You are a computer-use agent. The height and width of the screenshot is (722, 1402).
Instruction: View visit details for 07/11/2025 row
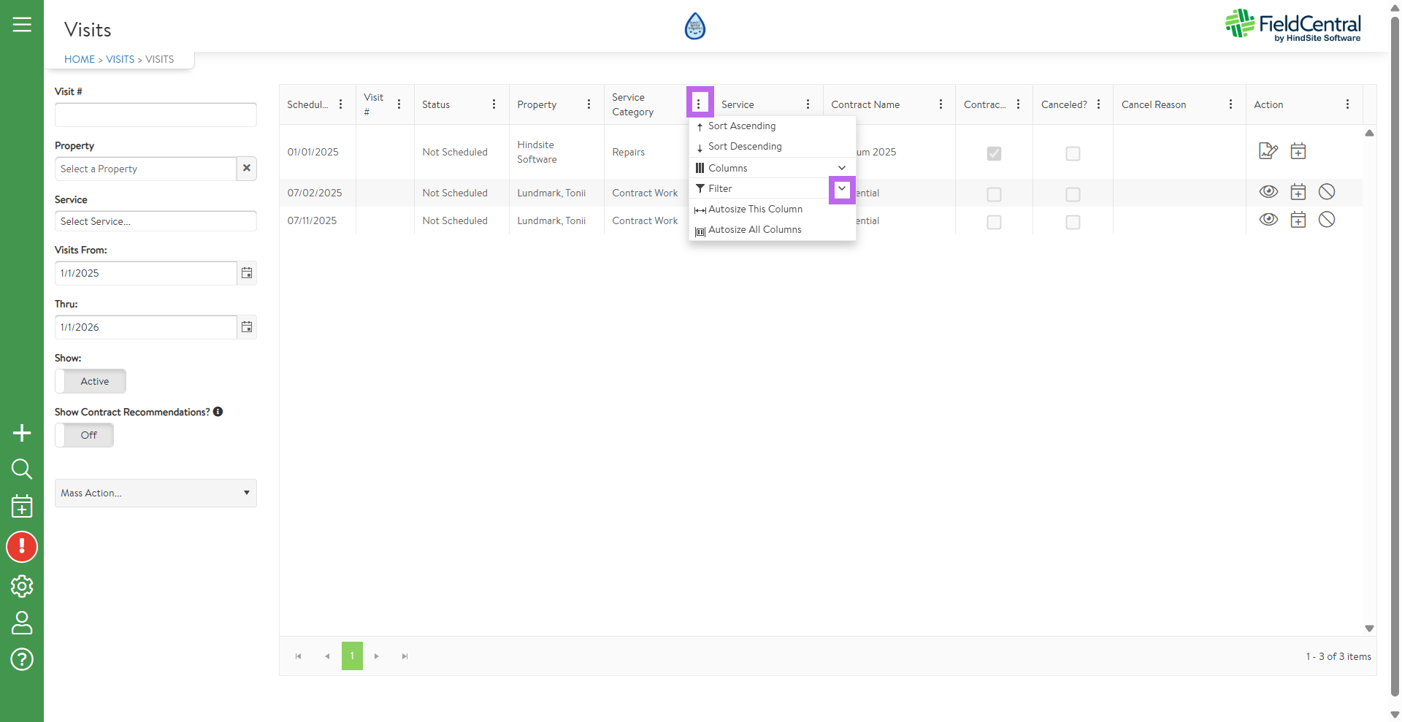(1268, 220)
